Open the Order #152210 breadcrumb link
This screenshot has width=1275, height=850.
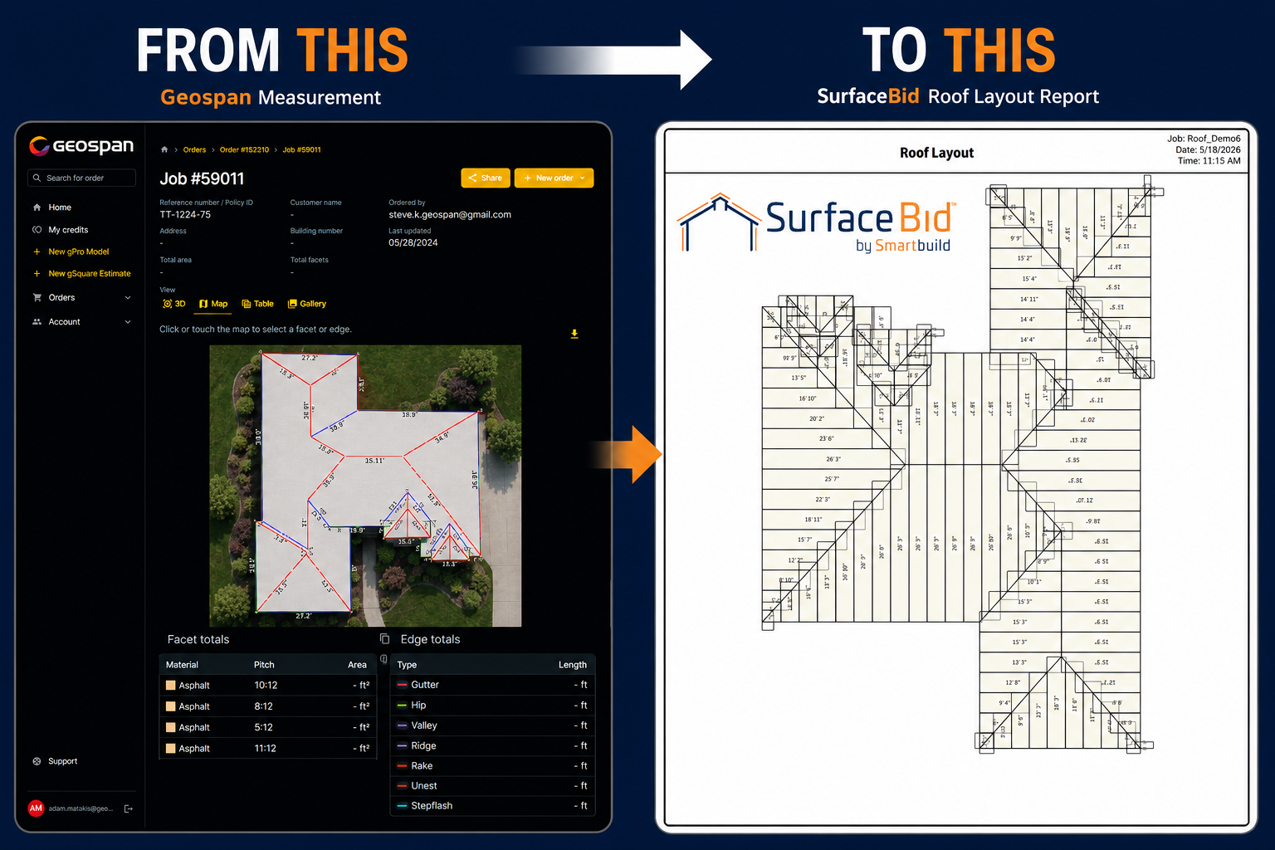tap(244, 150)
